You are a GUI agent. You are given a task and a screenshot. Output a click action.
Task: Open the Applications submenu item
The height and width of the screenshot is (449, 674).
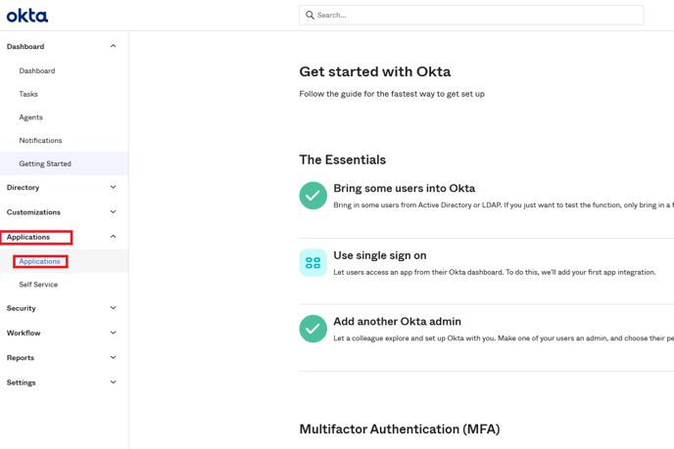(x=40, y=261)
